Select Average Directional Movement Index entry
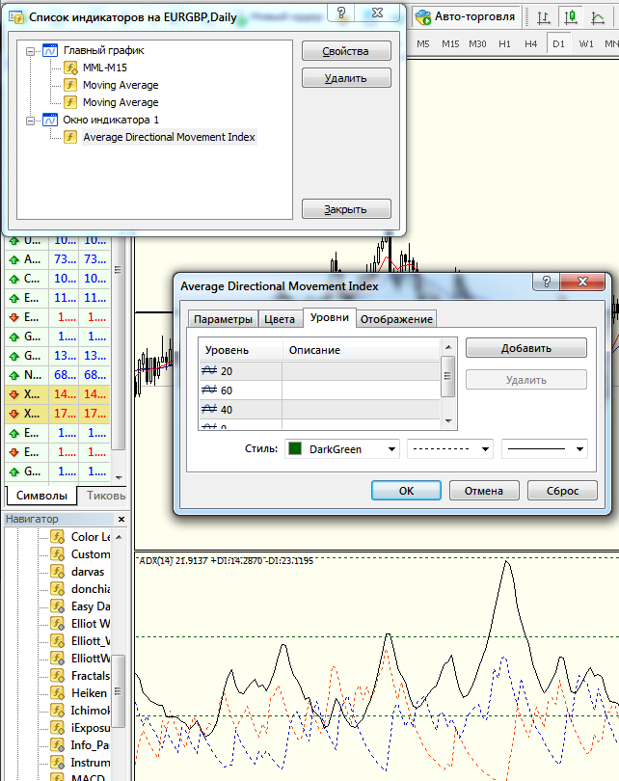The height and width of the screenshot is (781, 619). 169,138
